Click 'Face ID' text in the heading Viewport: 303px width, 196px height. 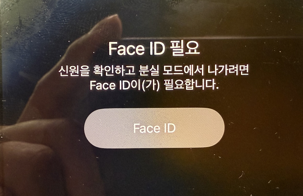[x=136, y=49]
